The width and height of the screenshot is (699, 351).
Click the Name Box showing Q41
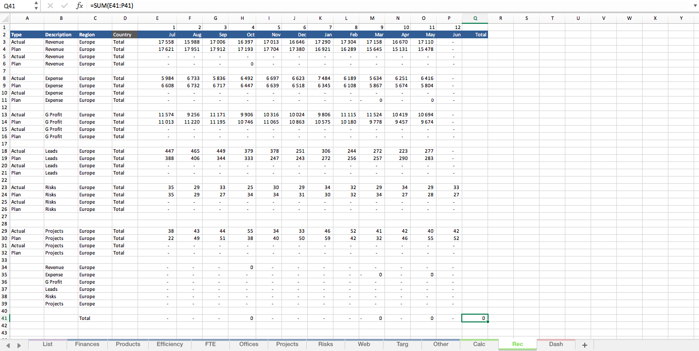pos(17,6)
